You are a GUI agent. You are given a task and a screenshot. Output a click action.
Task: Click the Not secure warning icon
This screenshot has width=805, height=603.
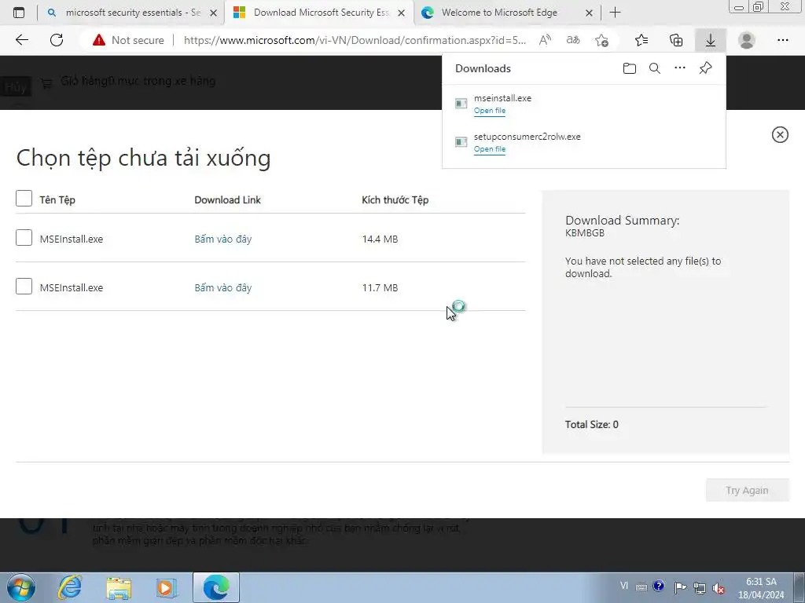click(x=98, y=40)
